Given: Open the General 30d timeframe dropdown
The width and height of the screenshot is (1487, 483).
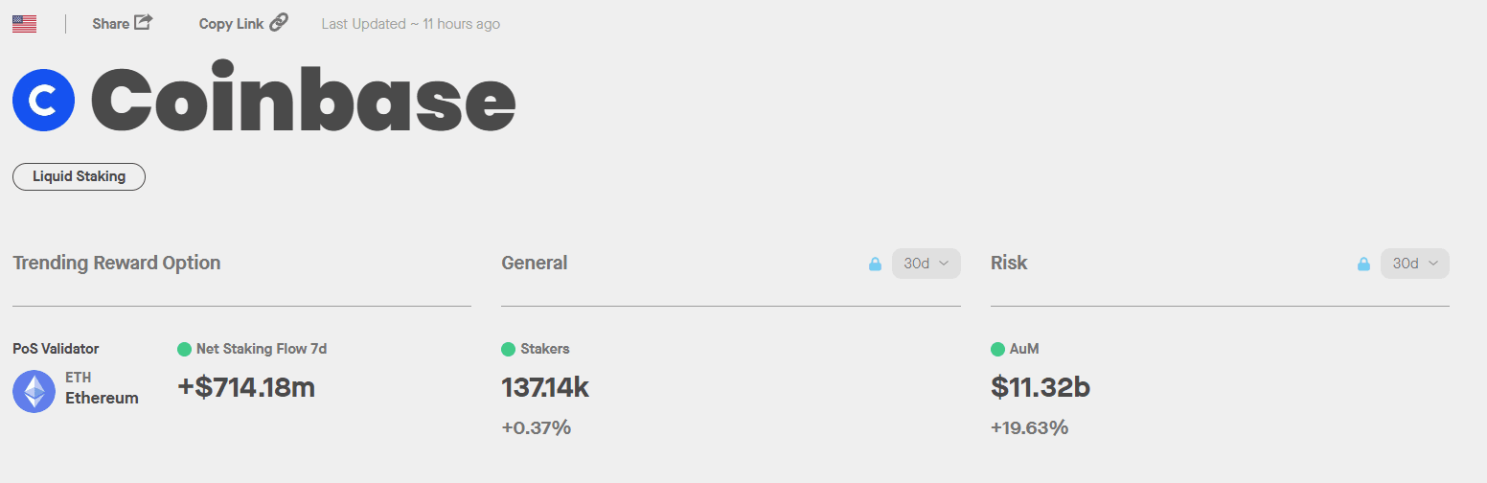Looking at the screenshot, I should [x=926, y=264].
